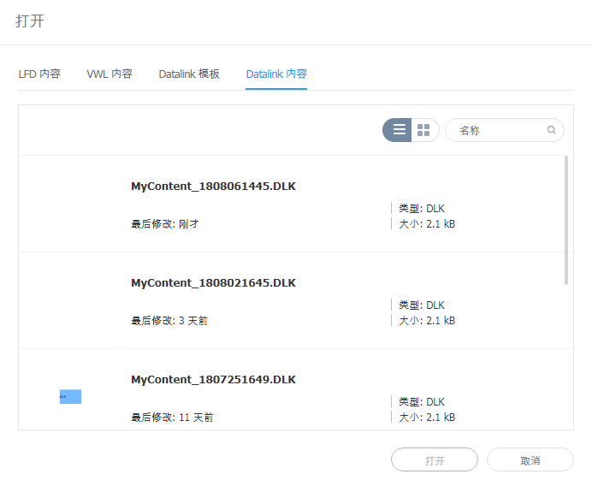Click 类型: DLK of the first file

click(422, 209)
